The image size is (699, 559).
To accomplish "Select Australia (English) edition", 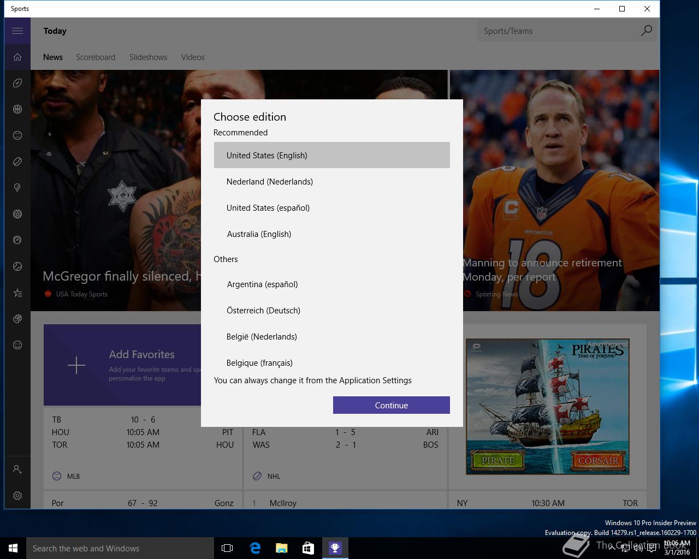I will point(332,234).
